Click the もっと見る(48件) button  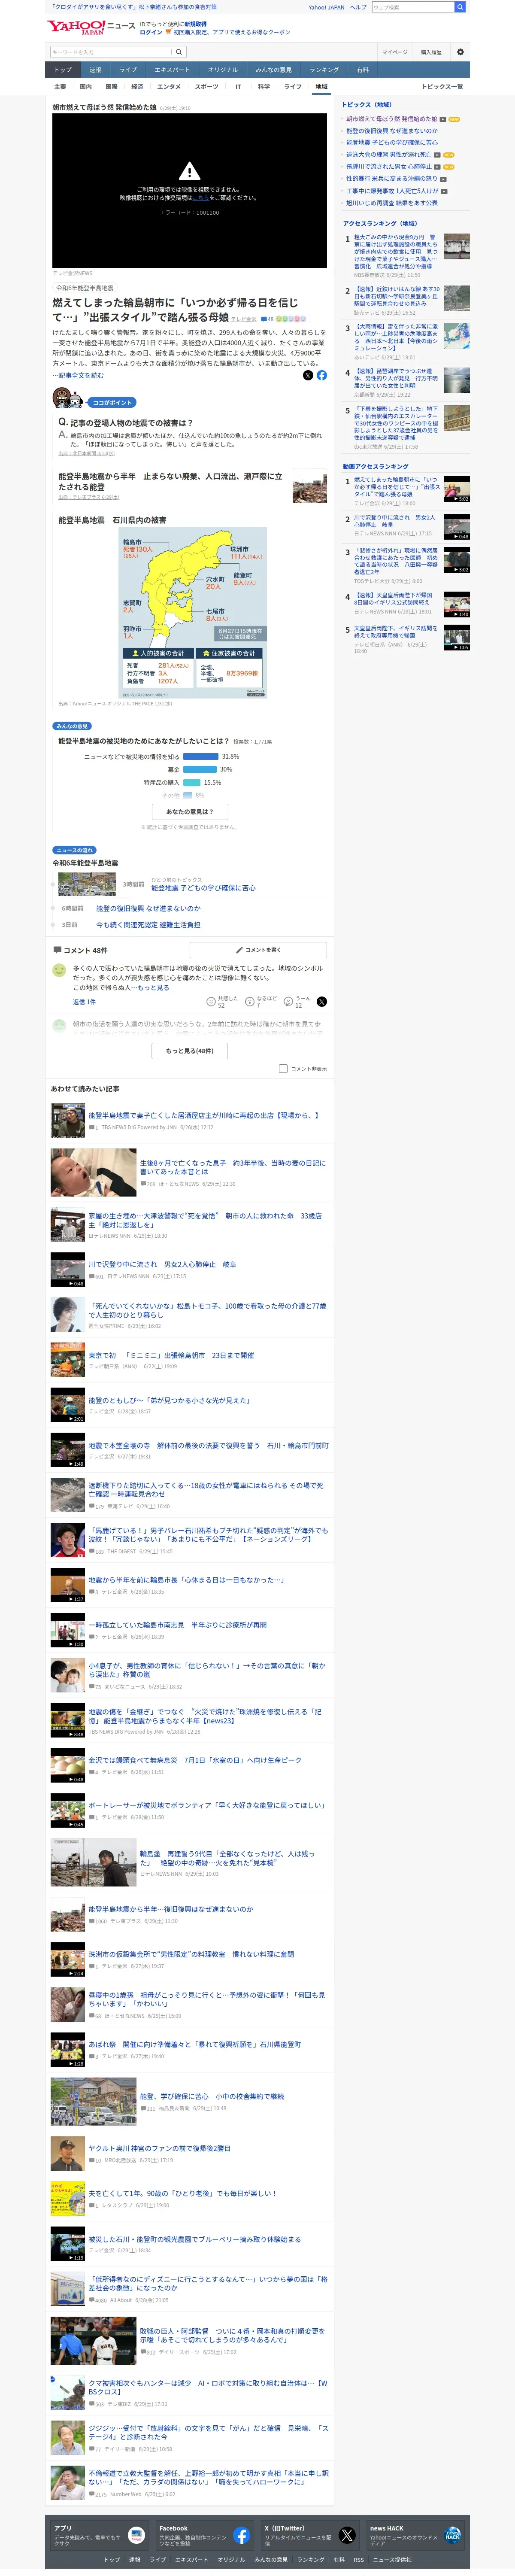(190, 1051)
